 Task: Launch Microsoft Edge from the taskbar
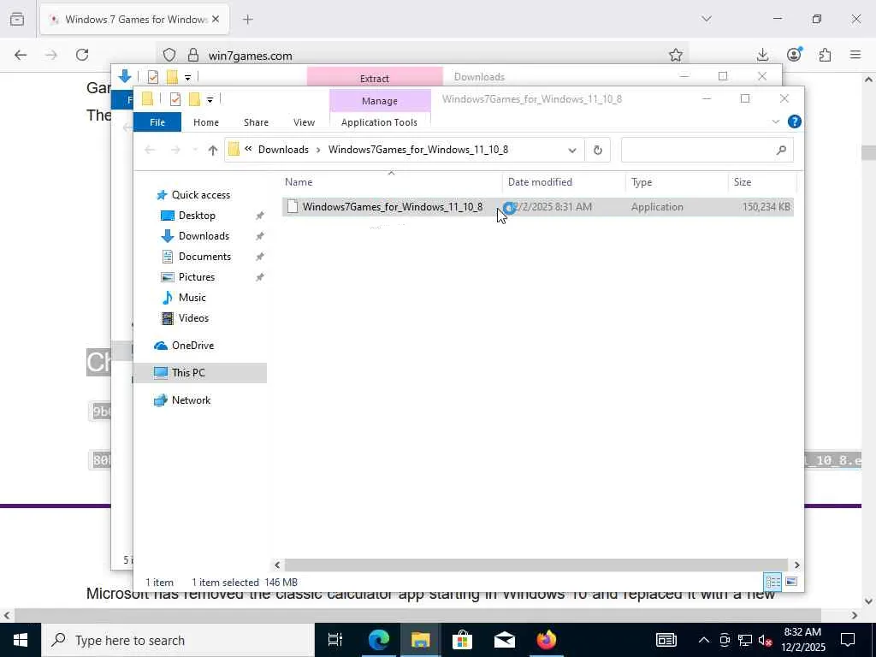click(x=378, y=640)
